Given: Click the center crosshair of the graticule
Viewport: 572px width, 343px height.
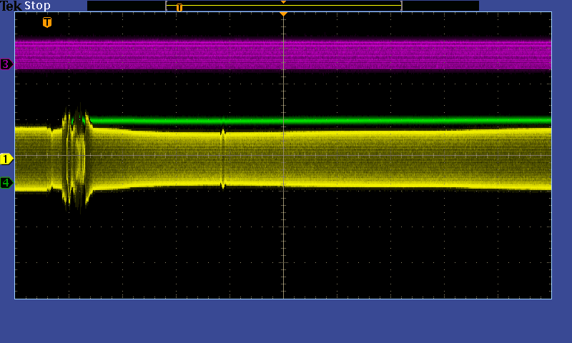Looking at the screenshot, I should [284, 155].
